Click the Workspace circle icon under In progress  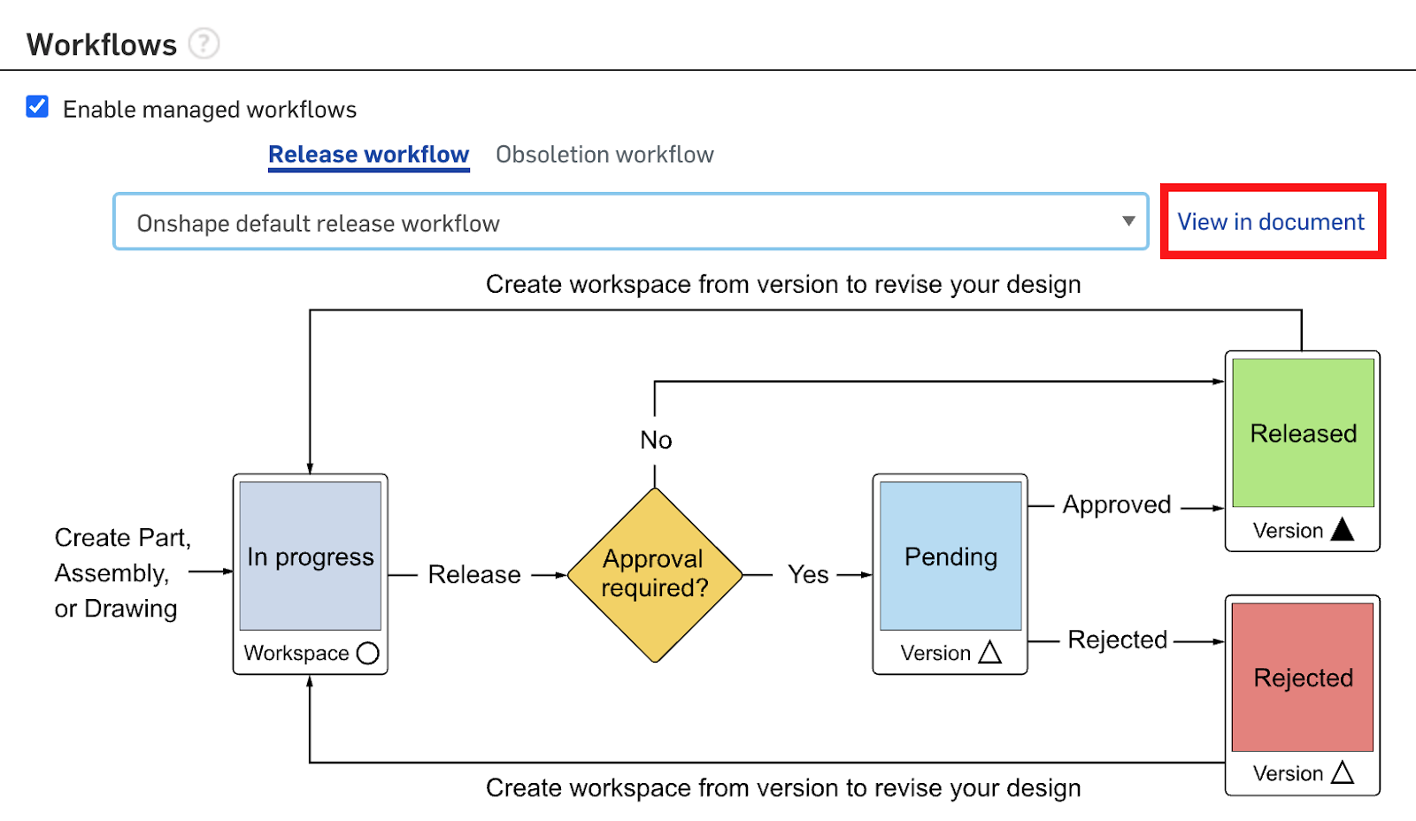pos(367,653)
